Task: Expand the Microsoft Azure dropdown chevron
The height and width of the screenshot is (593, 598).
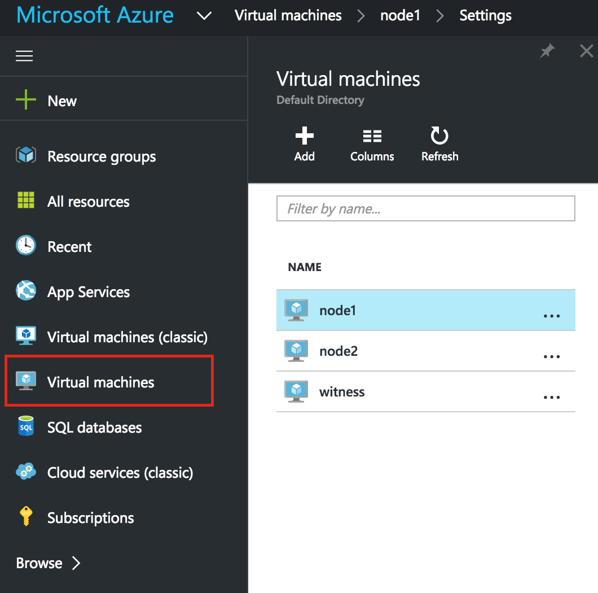Action: coord(204,16)
